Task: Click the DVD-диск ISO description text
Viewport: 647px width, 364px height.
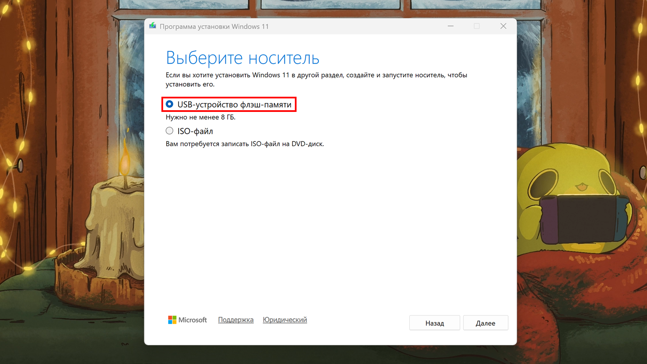Action: 245,144
